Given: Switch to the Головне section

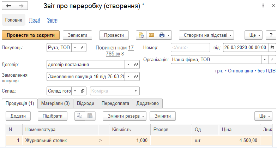Looking at the screenshot, I should [14, 20].
